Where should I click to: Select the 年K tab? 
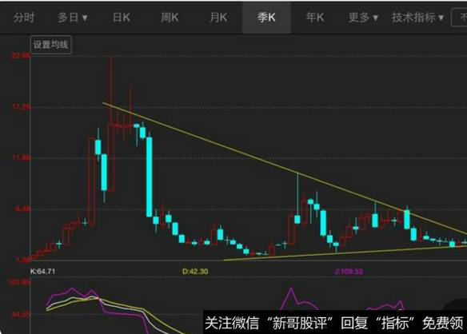click(315, 18)
